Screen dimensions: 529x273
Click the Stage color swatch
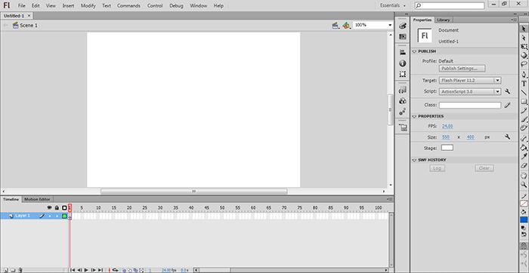447,148
